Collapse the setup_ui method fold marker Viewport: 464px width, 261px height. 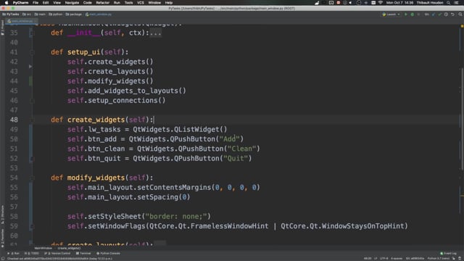point(32,52)
